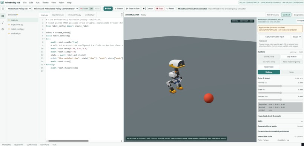Click Relax modeled gravity button

pos(292,62)
